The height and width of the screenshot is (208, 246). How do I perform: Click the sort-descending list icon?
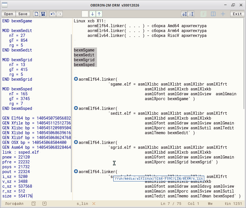click(x=184, y=14)
